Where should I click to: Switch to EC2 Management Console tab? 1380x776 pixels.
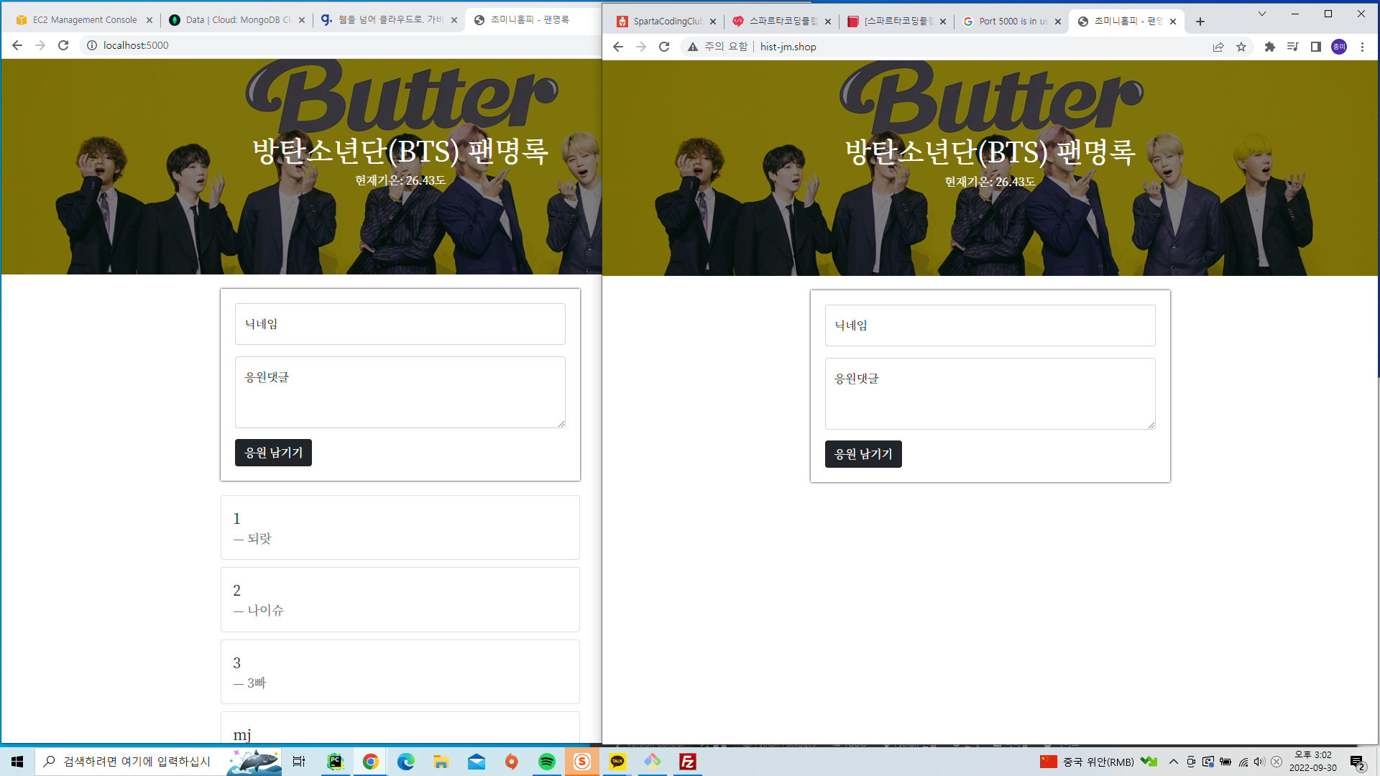85,20
